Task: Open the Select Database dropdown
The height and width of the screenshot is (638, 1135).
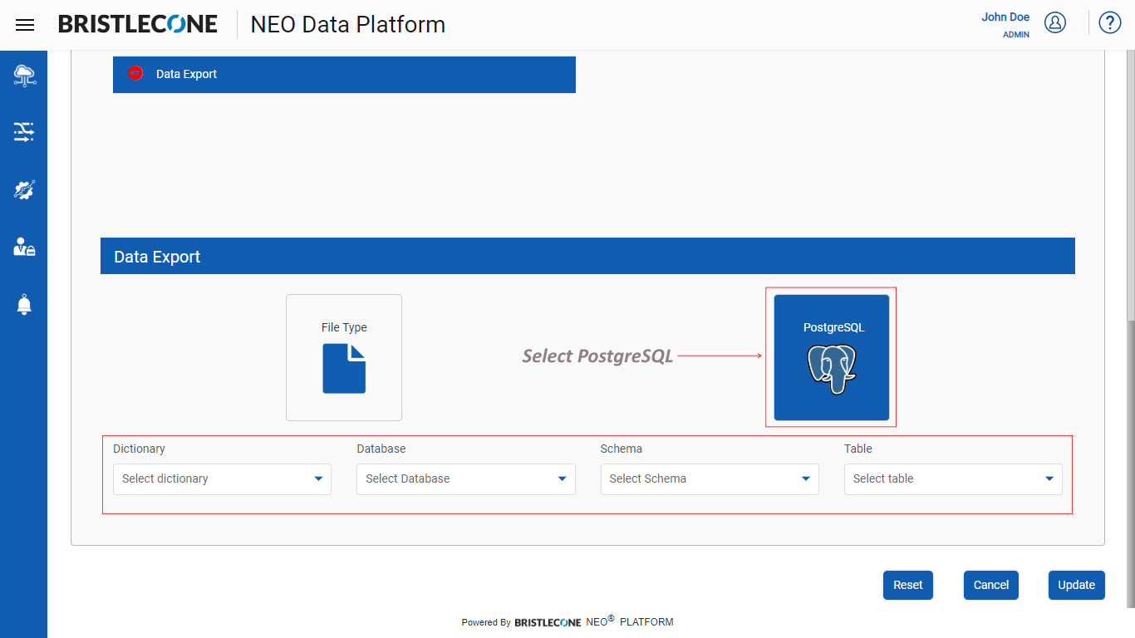Action: pos(466,479)
